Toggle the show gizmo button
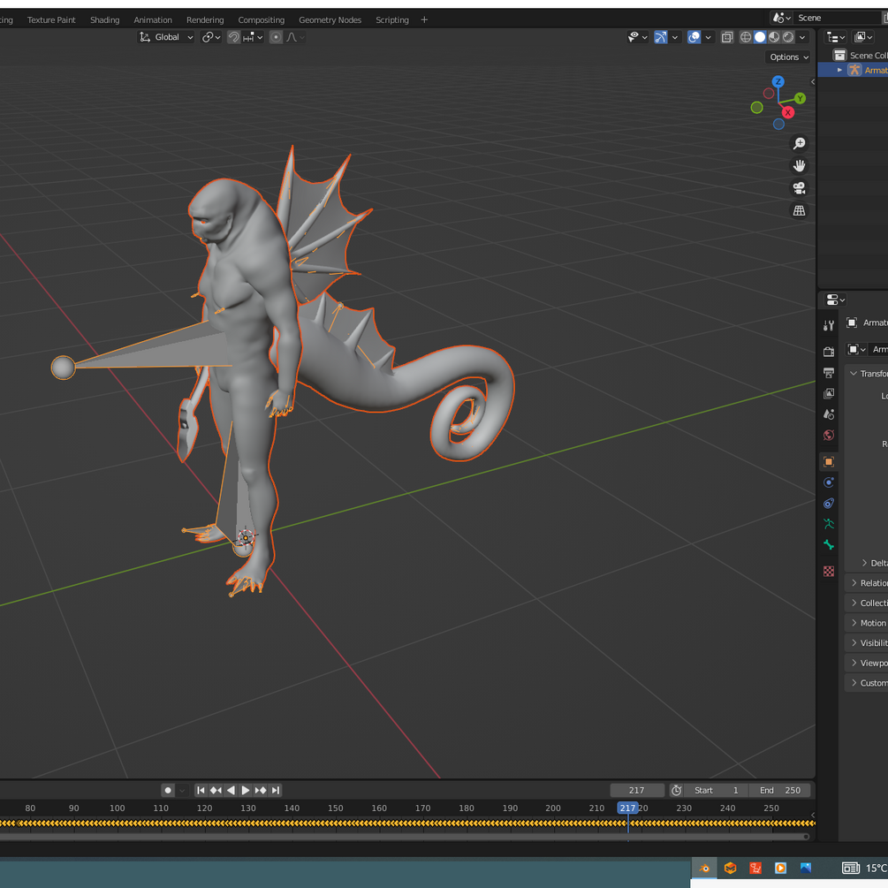888x888 pixels. click(660, 37)
